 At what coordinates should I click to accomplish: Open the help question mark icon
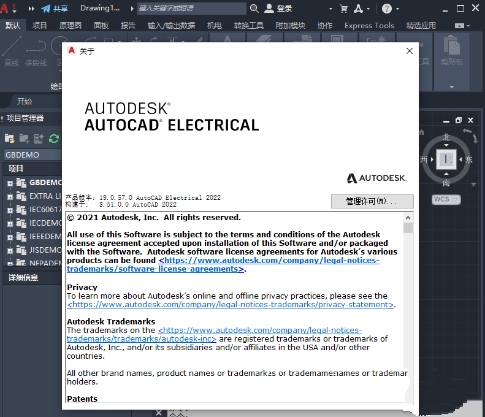pos(387,9)
